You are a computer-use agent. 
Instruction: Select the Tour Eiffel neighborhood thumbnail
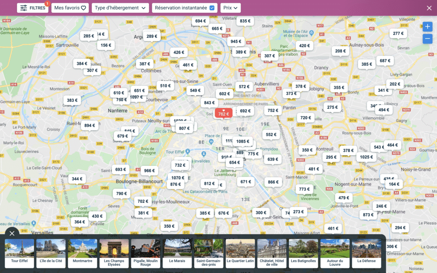click(20, 253)
